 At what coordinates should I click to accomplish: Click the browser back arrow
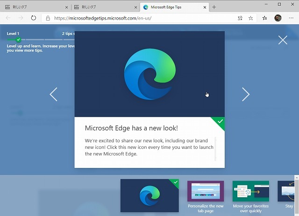pyautogui.click(x=8, y=18)
